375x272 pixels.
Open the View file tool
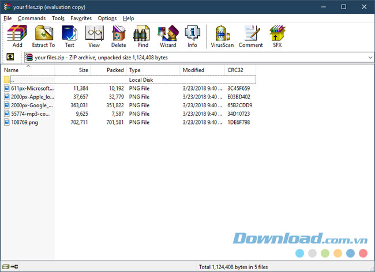pyautogui.click(x=94, y=36)
